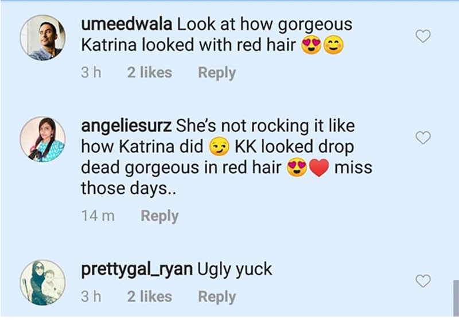Viewport: 459px width, 320px height.
Task: Reply to umeedwala's comment
Action: click(x=217, y=73)
